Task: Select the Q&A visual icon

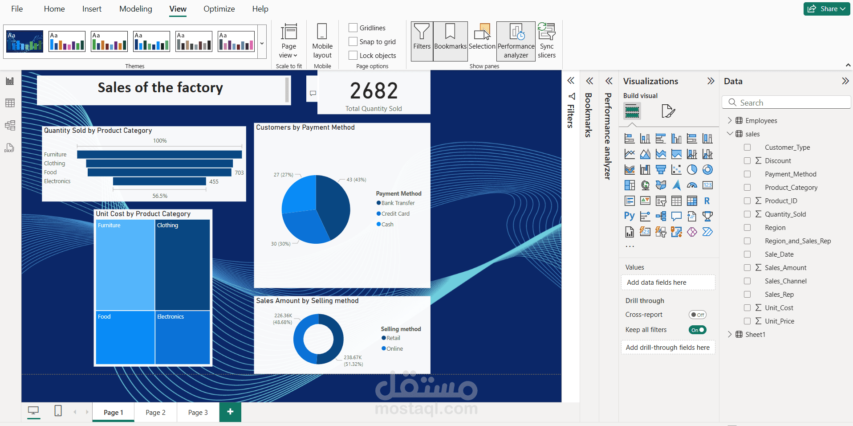Action: coord(676,216)
